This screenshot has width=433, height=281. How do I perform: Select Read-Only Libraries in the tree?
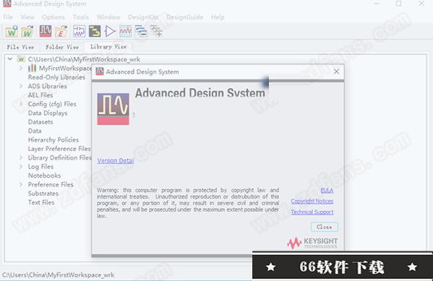(56, 77)
